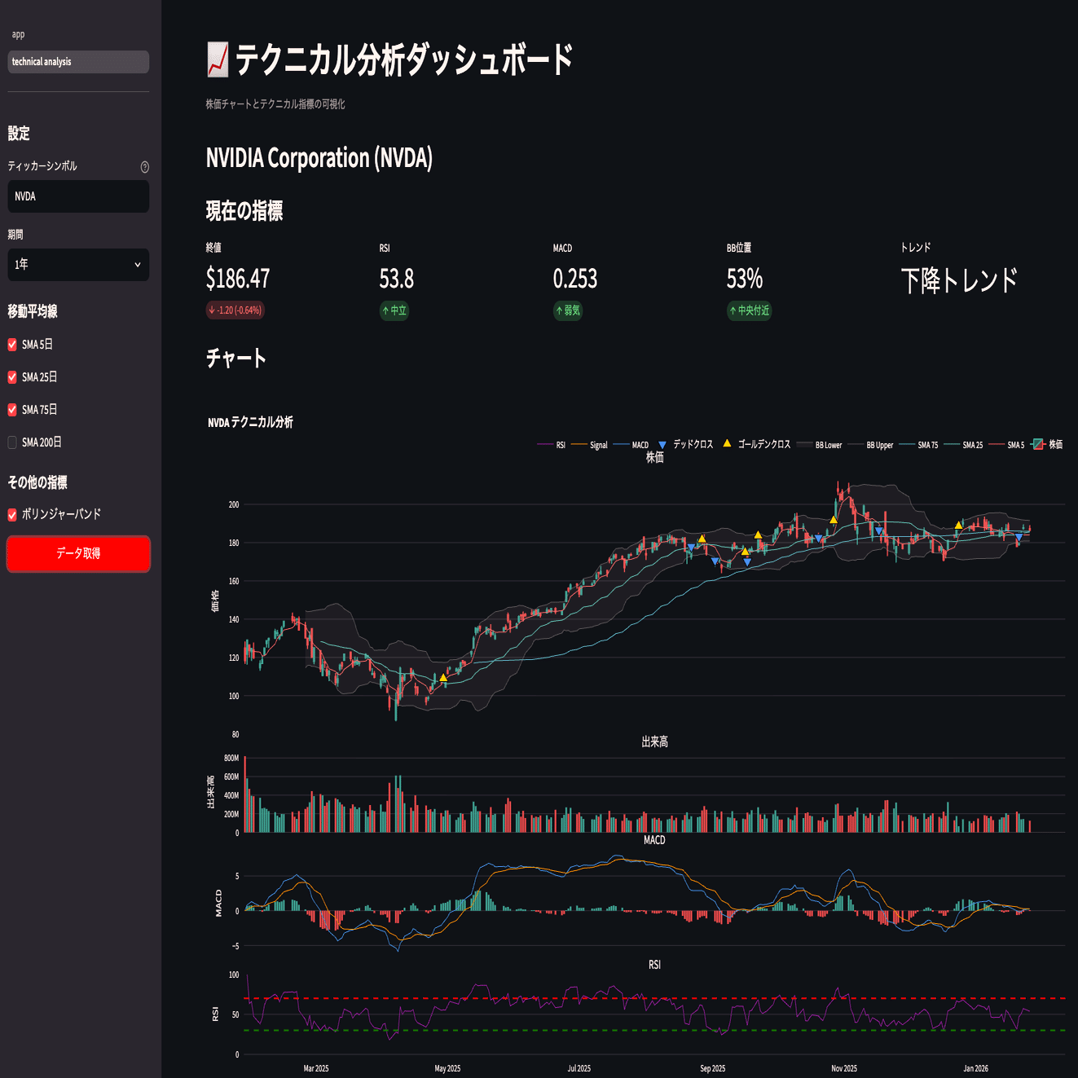The image size is (1078, 1078).
Task: Click the RSI metric value 53.8
Action: tap(397, 279)
